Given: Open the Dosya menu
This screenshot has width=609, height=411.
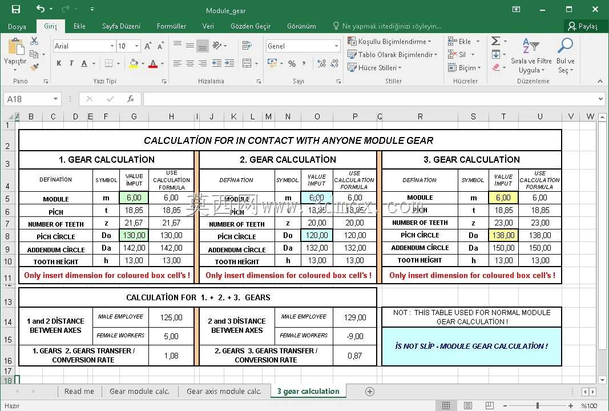Looking at the screenshot, I should tap(17, 26).
